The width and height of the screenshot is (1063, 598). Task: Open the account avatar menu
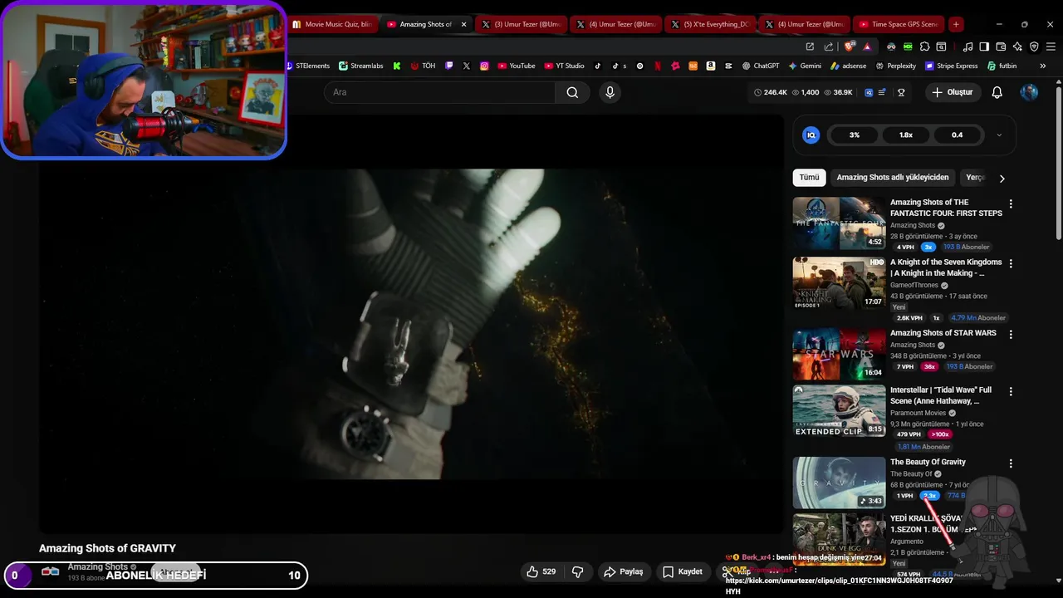(x=1029, y=92)
